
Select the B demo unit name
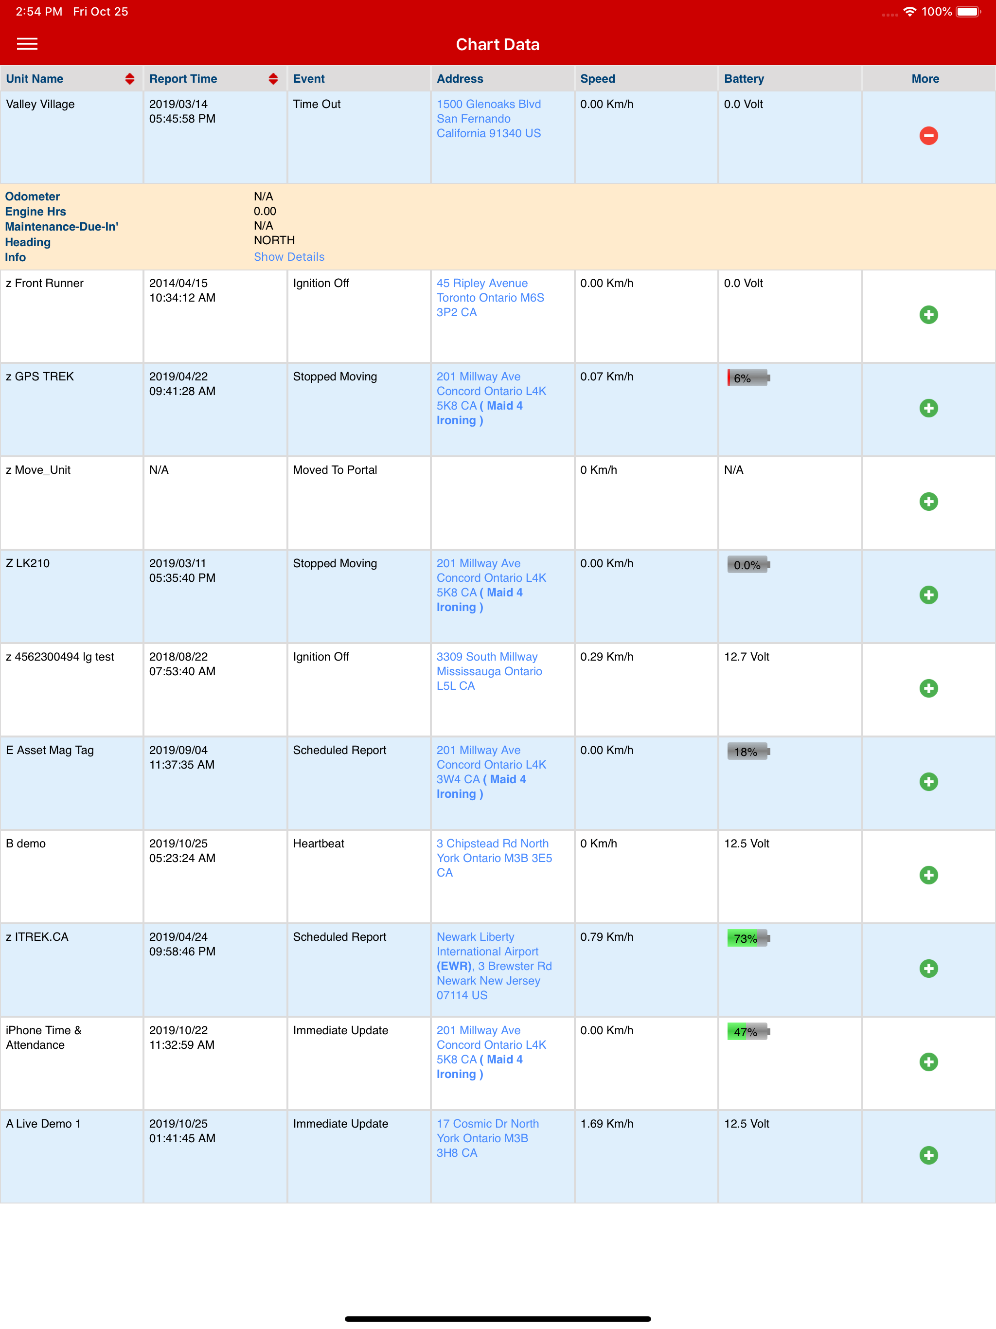[x=26, y=844]
